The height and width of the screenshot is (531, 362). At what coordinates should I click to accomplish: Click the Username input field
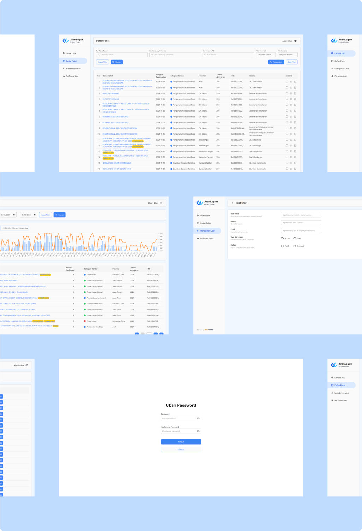(301, 215)
